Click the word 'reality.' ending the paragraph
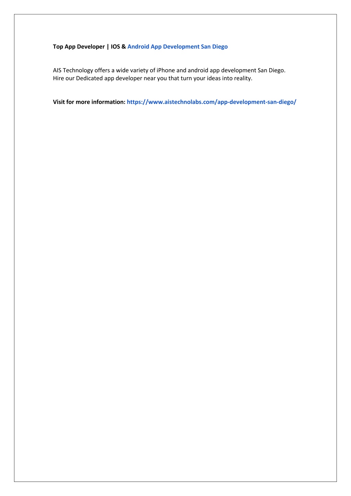Image resolution: width=351 pixels, height=496 pixels. point(243,78)
